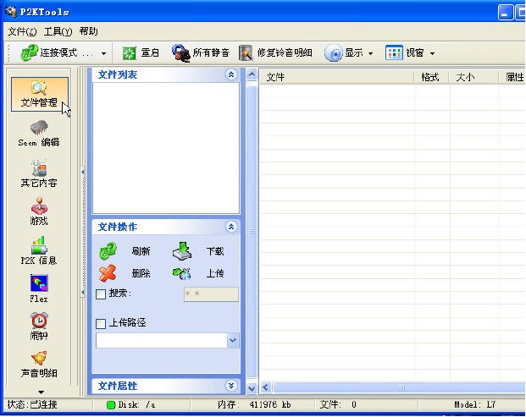This screenshot has height=417, width=526.
Task: Open the Flex sidebar item
Action: 39,289
